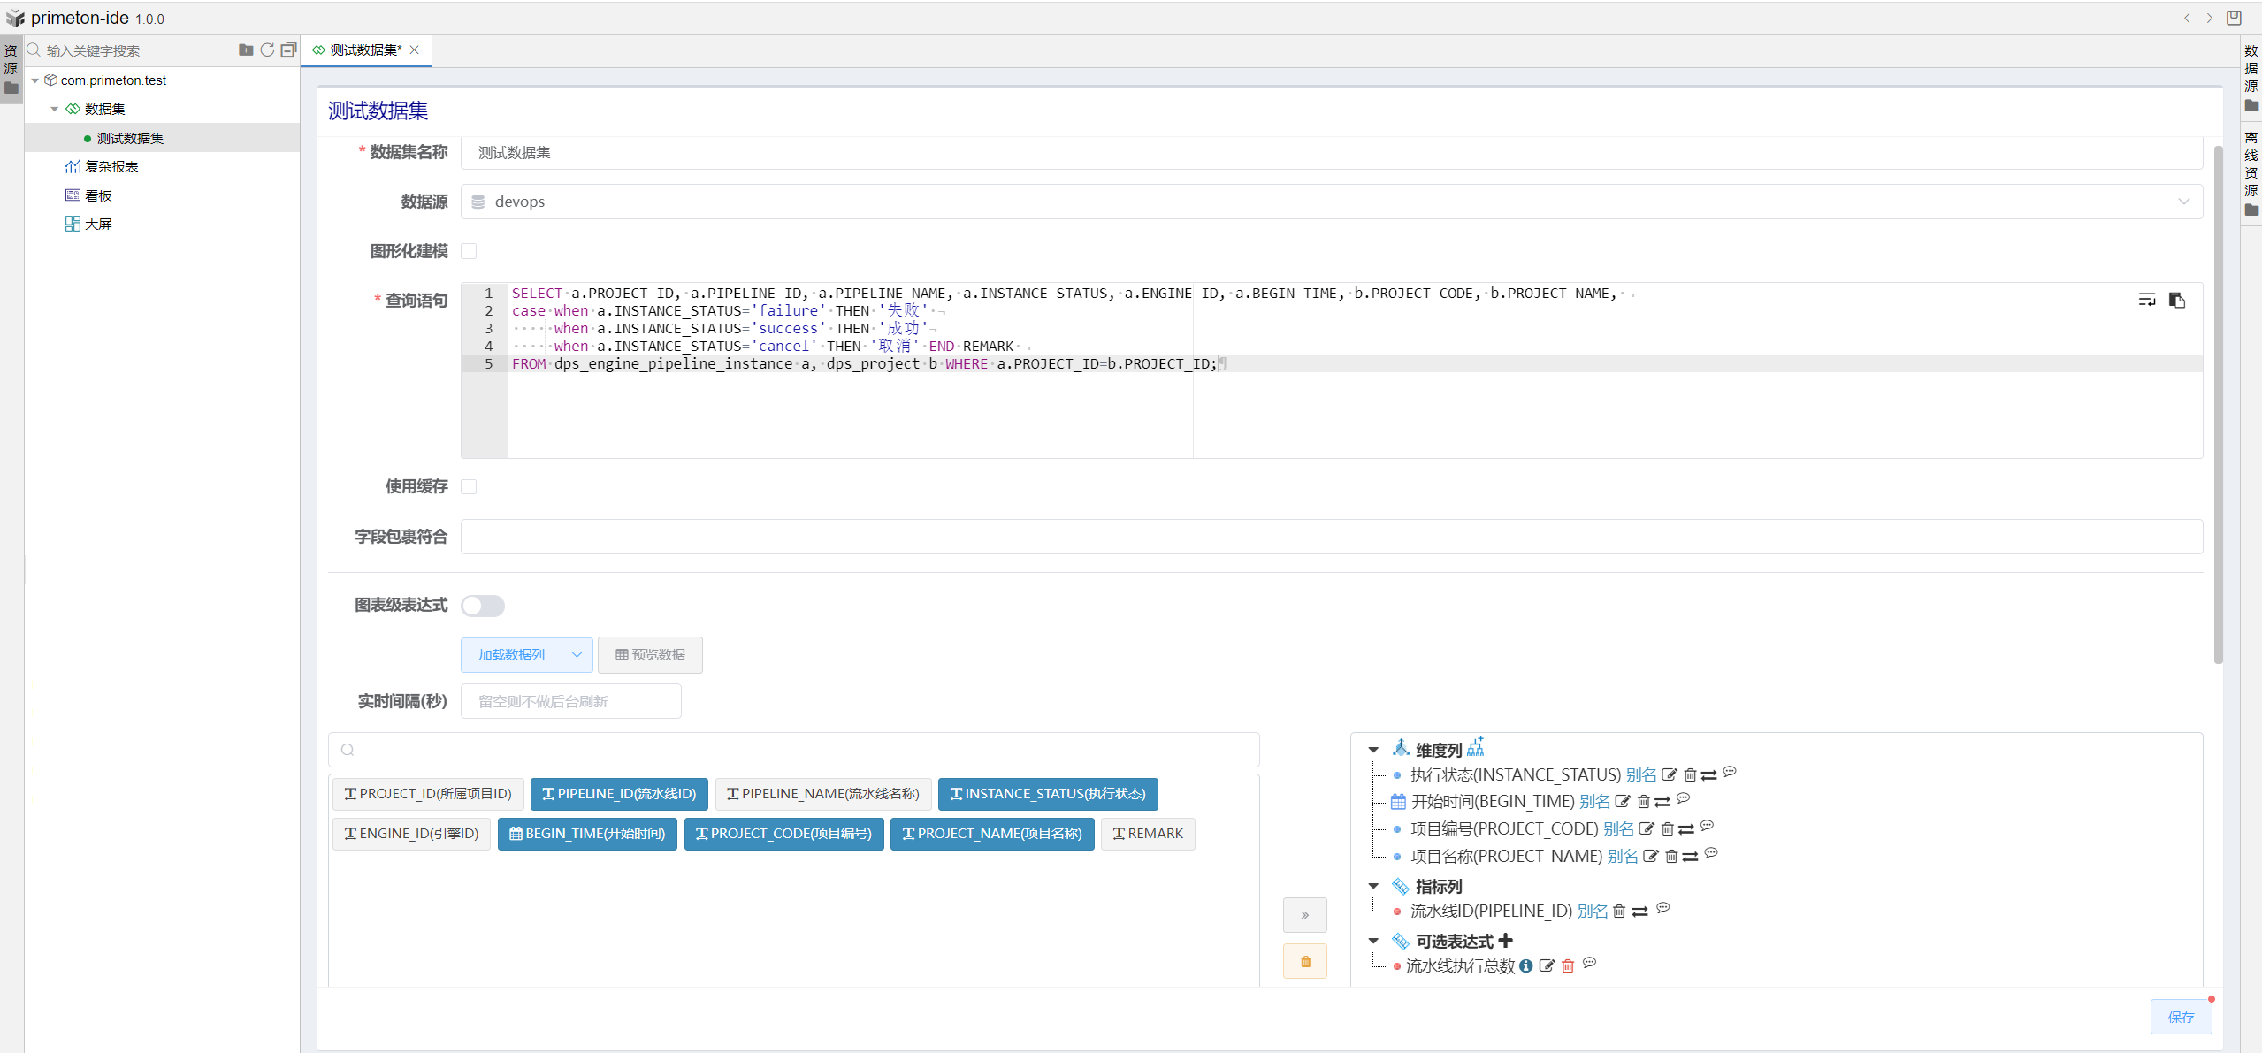2262x1053 pixels.
Task: Click the refresh icon in the resource panel
Action: (267, 50)
